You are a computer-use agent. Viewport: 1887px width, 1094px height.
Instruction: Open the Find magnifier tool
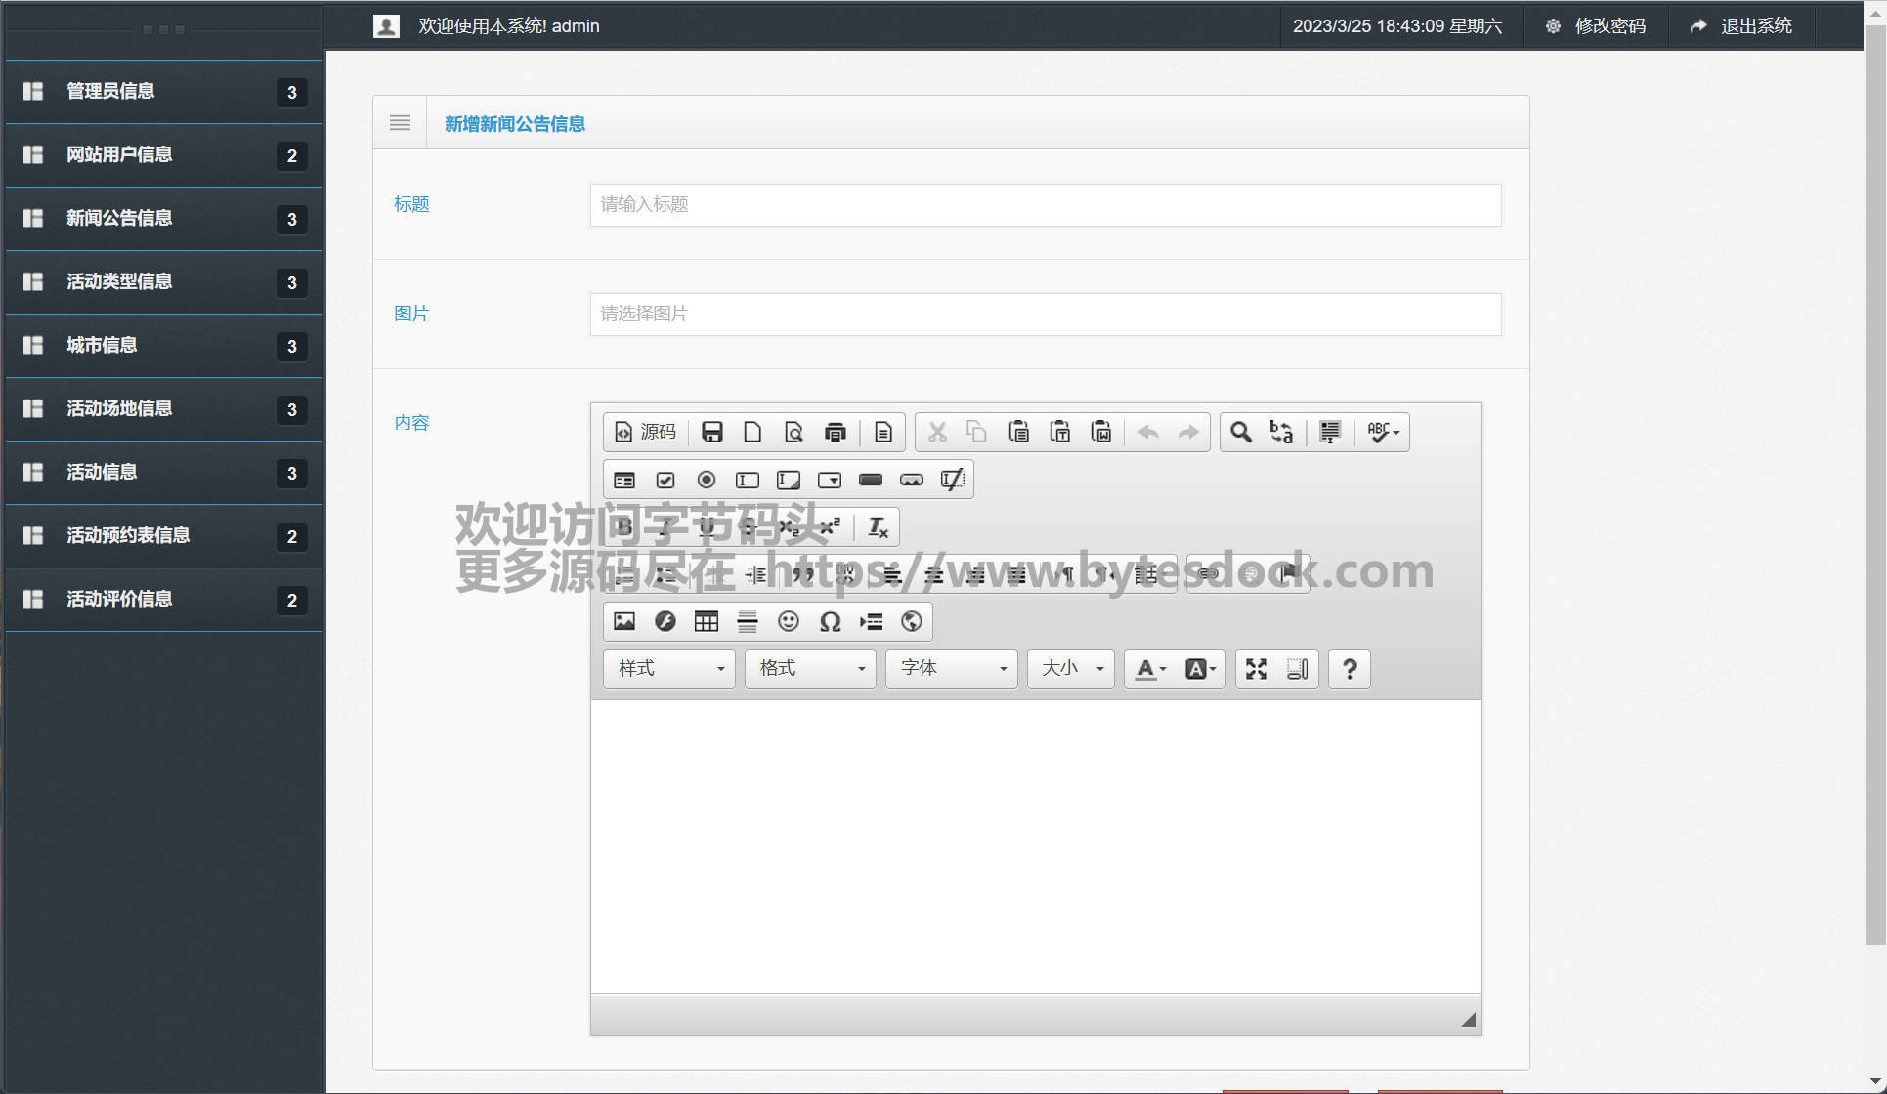[x=1240, y=432]
